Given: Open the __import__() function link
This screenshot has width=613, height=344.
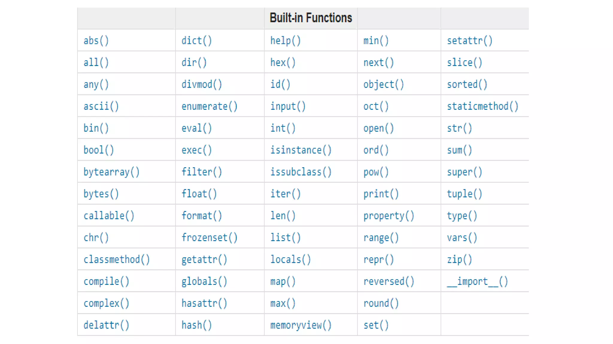Looking at the screenshot, I should 477,281.
